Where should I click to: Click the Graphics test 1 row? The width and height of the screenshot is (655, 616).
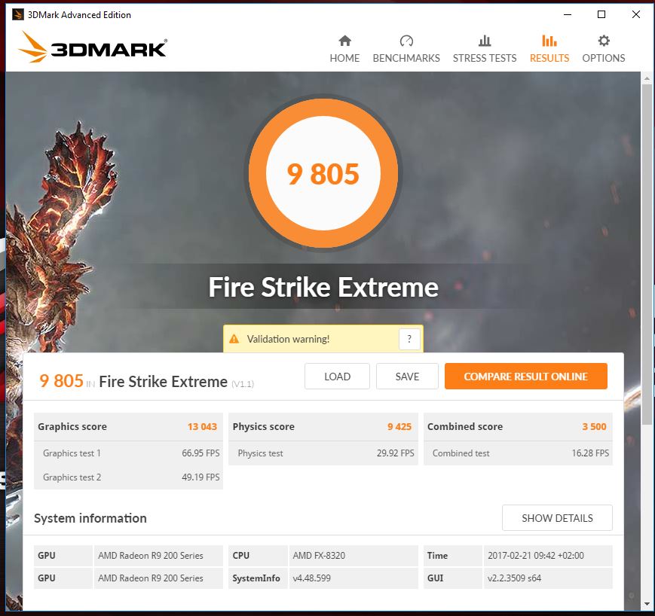(129, 453)
